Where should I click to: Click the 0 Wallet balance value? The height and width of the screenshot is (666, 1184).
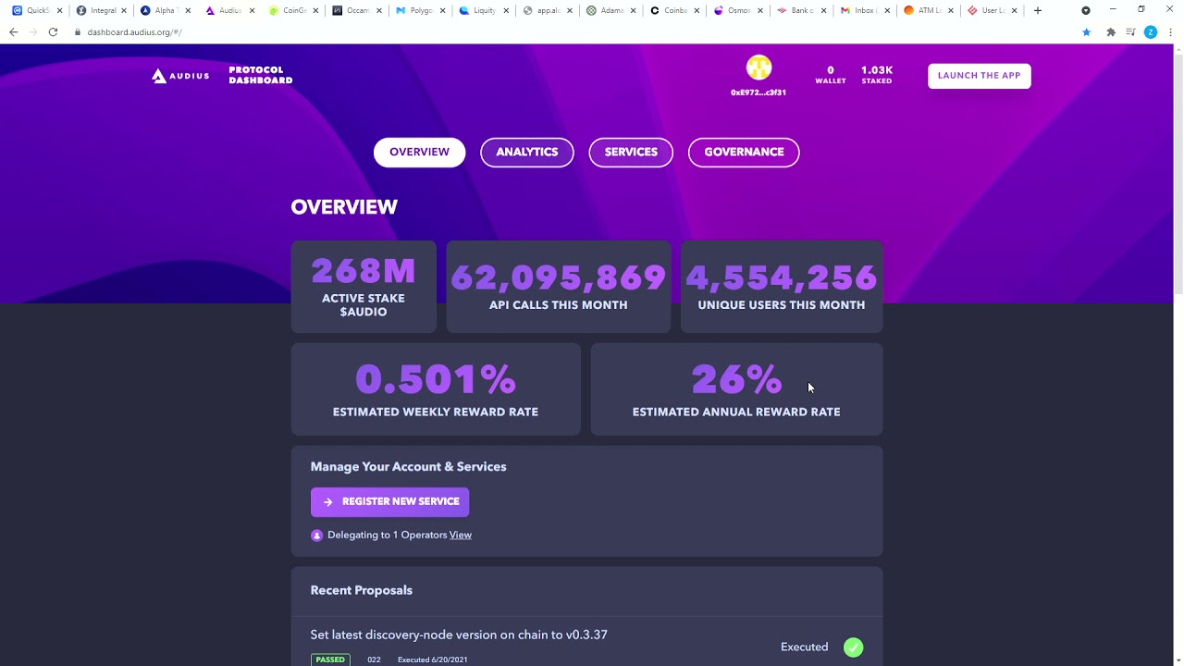tap(831, 75)
